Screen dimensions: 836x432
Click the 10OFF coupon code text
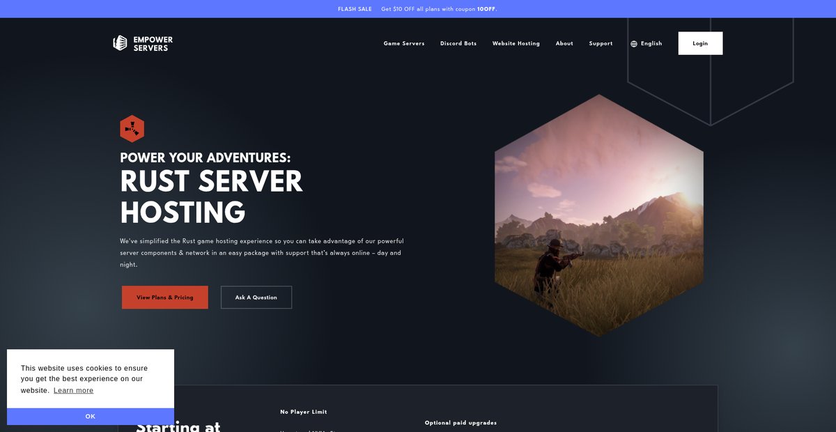click(x=486, y=9)
